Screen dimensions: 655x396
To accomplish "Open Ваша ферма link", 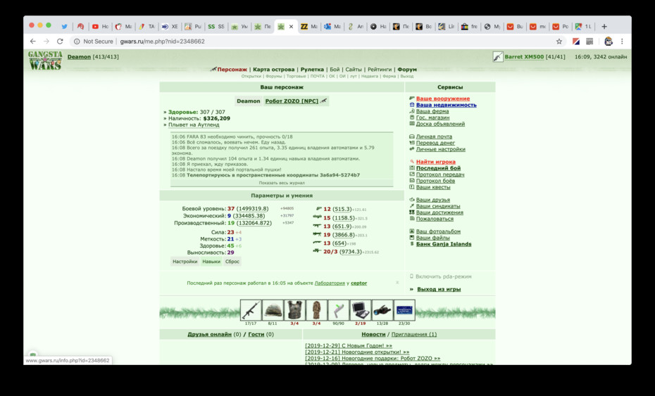I will coord(432,111).
